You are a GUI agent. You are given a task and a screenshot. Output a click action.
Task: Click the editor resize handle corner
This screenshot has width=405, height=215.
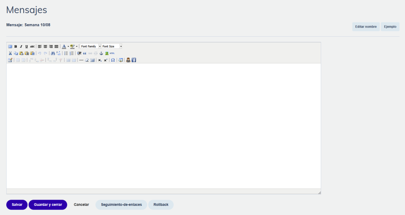(x=319, y=192)
